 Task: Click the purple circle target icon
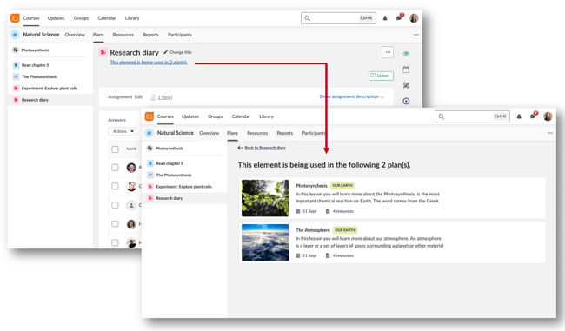click(x=406, y=101)
